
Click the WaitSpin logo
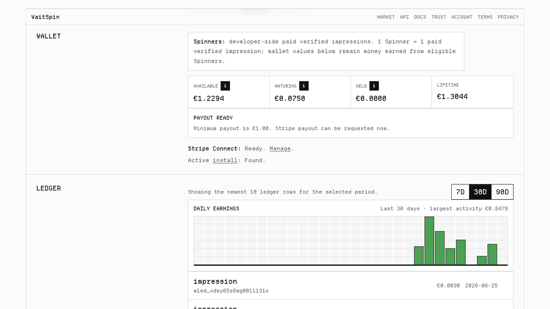pos(46,17)
